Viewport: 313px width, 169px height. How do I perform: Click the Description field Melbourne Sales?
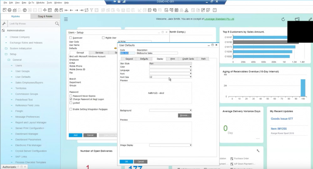(x=157, y=53)
